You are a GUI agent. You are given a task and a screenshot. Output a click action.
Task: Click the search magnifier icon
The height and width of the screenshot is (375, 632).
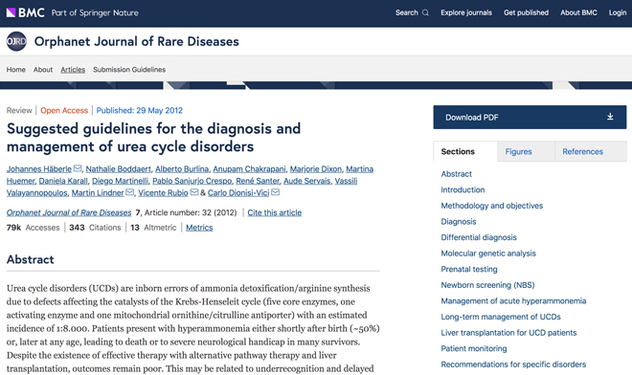425,12
